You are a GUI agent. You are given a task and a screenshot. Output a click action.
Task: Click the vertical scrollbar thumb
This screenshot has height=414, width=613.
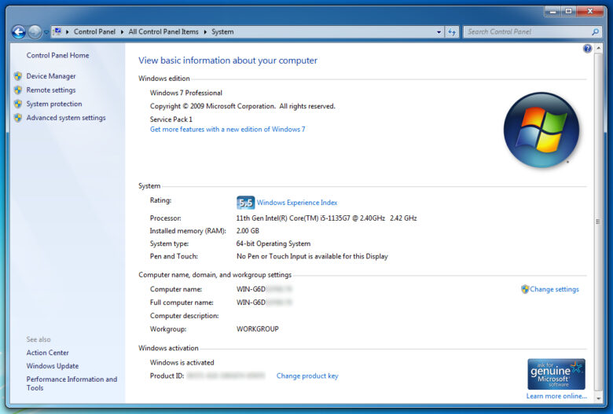pyautogui.click(x=598, y=222)
